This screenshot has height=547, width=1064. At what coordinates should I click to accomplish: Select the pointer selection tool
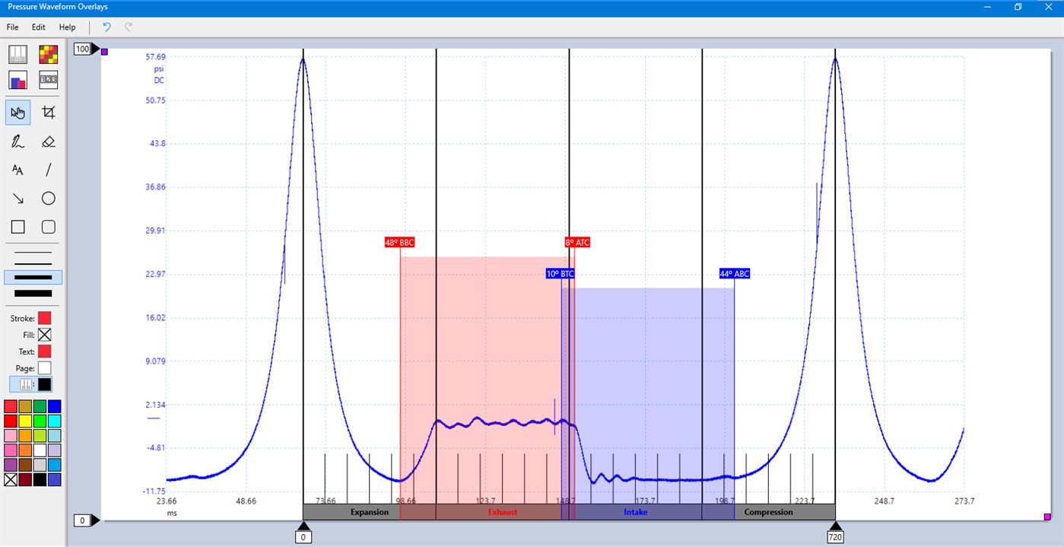point(17,112)
